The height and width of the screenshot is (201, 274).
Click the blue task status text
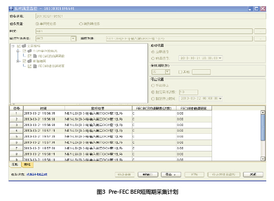(x=37, y=175)
